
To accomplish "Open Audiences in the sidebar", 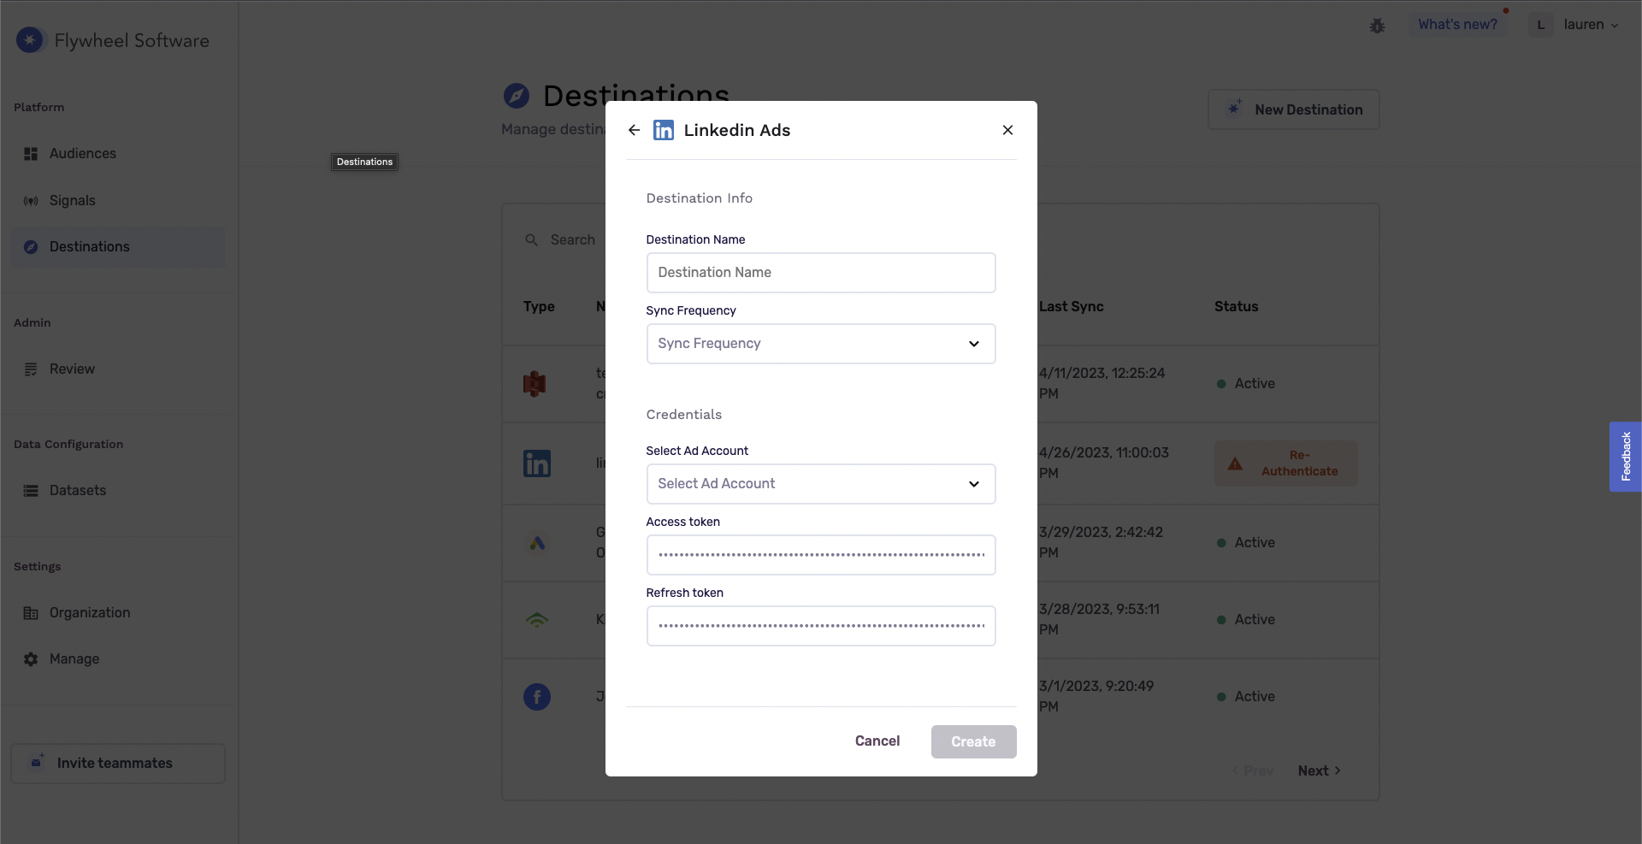I will [118, 154].
